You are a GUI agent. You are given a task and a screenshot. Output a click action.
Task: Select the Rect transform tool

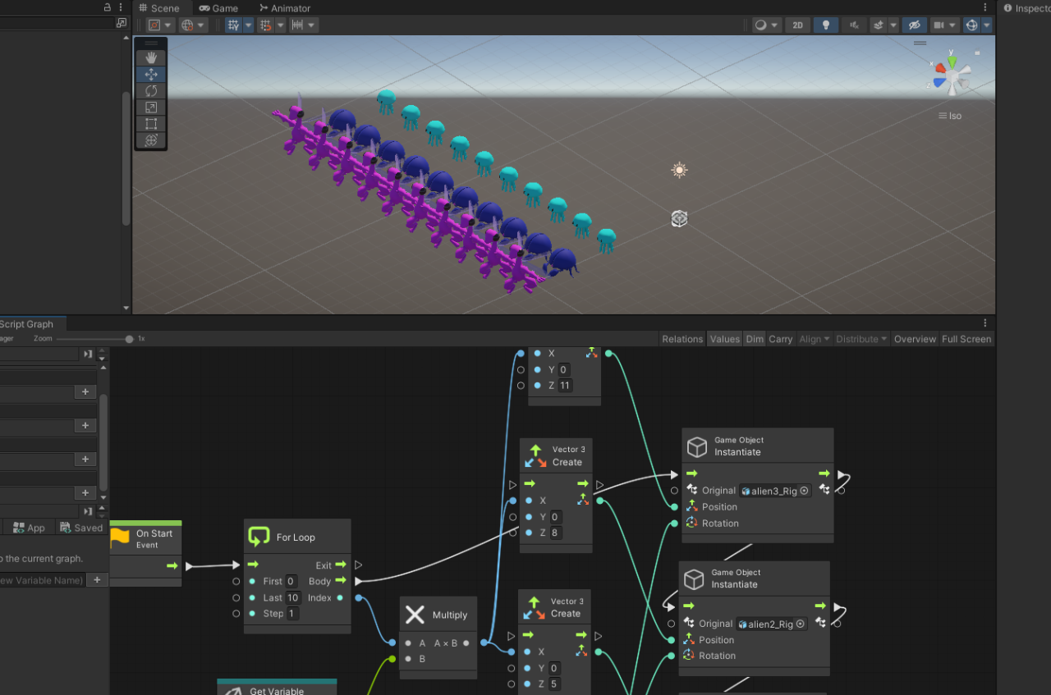[151, 124]
